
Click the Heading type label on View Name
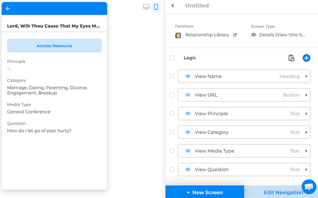coord(289,76)
